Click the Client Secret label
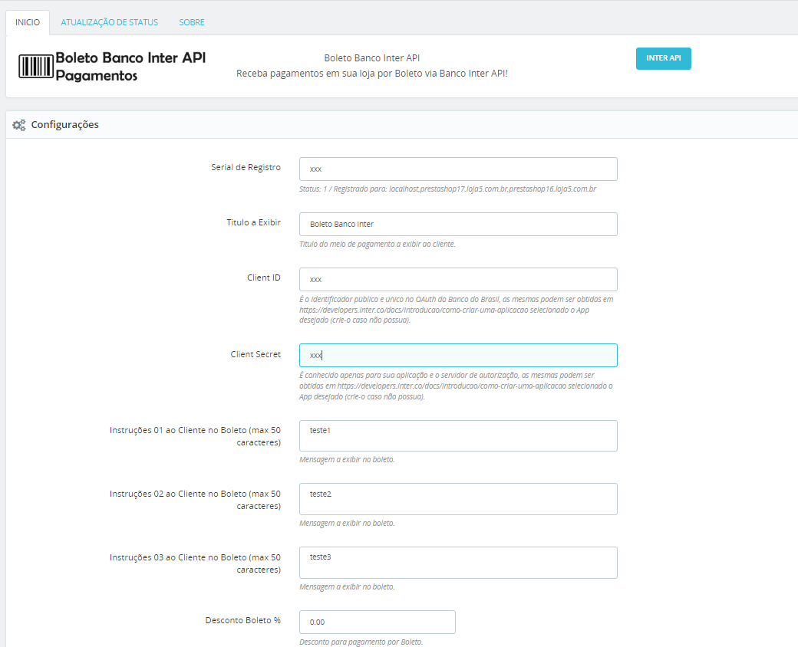The height and width of the screenshot is (647, 798). [x=256, y=354]
